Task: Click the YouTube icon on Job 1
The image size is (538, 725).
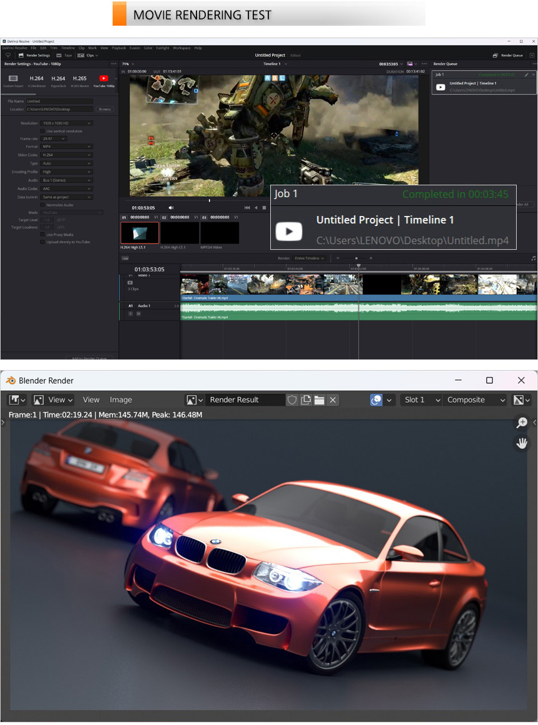Action: (x=440, y=87)
